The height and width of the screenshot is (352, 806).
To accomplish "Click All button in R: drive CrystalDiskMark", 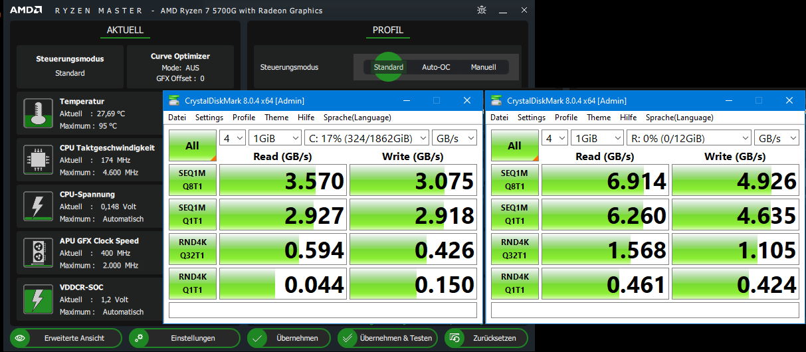I will point(515,145).
